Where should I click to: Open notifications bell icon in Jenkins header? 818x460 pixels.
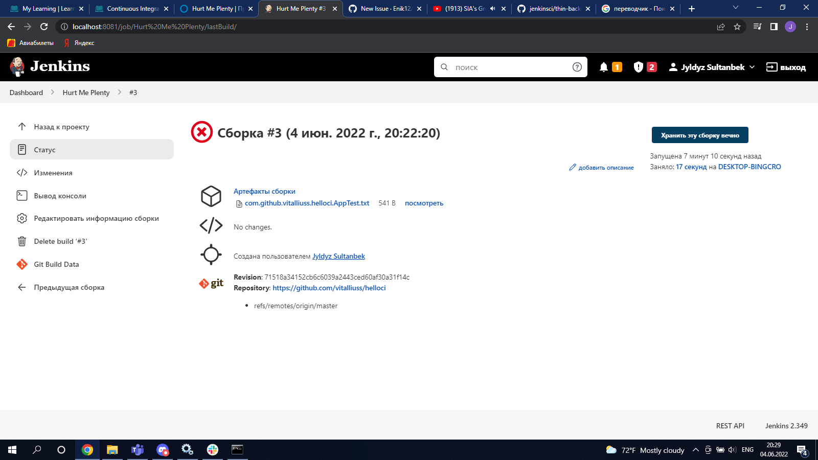[x=604, y=67]
